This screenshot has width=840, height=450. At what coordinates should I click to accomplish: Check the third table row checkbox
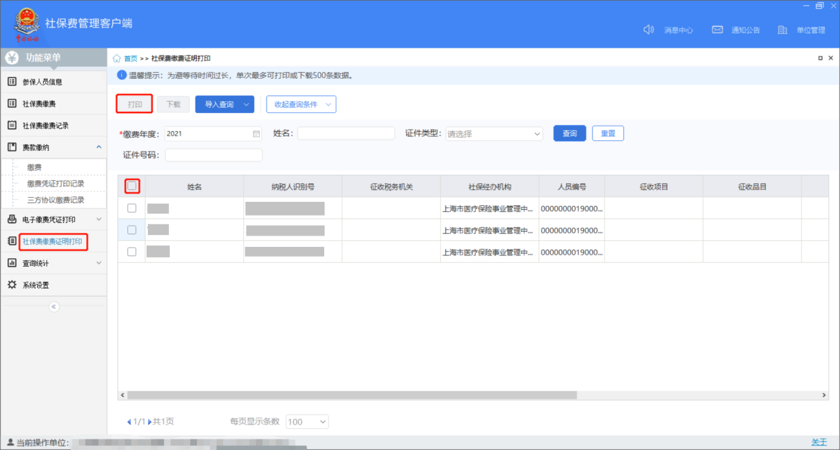pyautogui.click(x=132, y=251)
